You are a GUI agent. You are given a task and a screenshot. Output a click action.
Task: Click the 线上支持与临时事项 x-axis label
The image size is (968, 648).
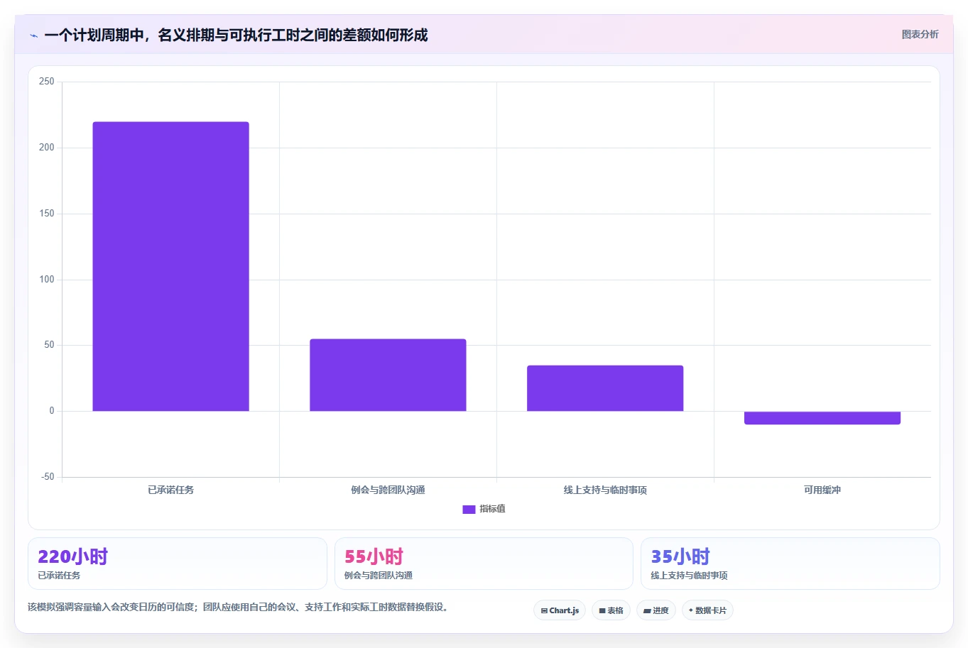click(605, 490)
